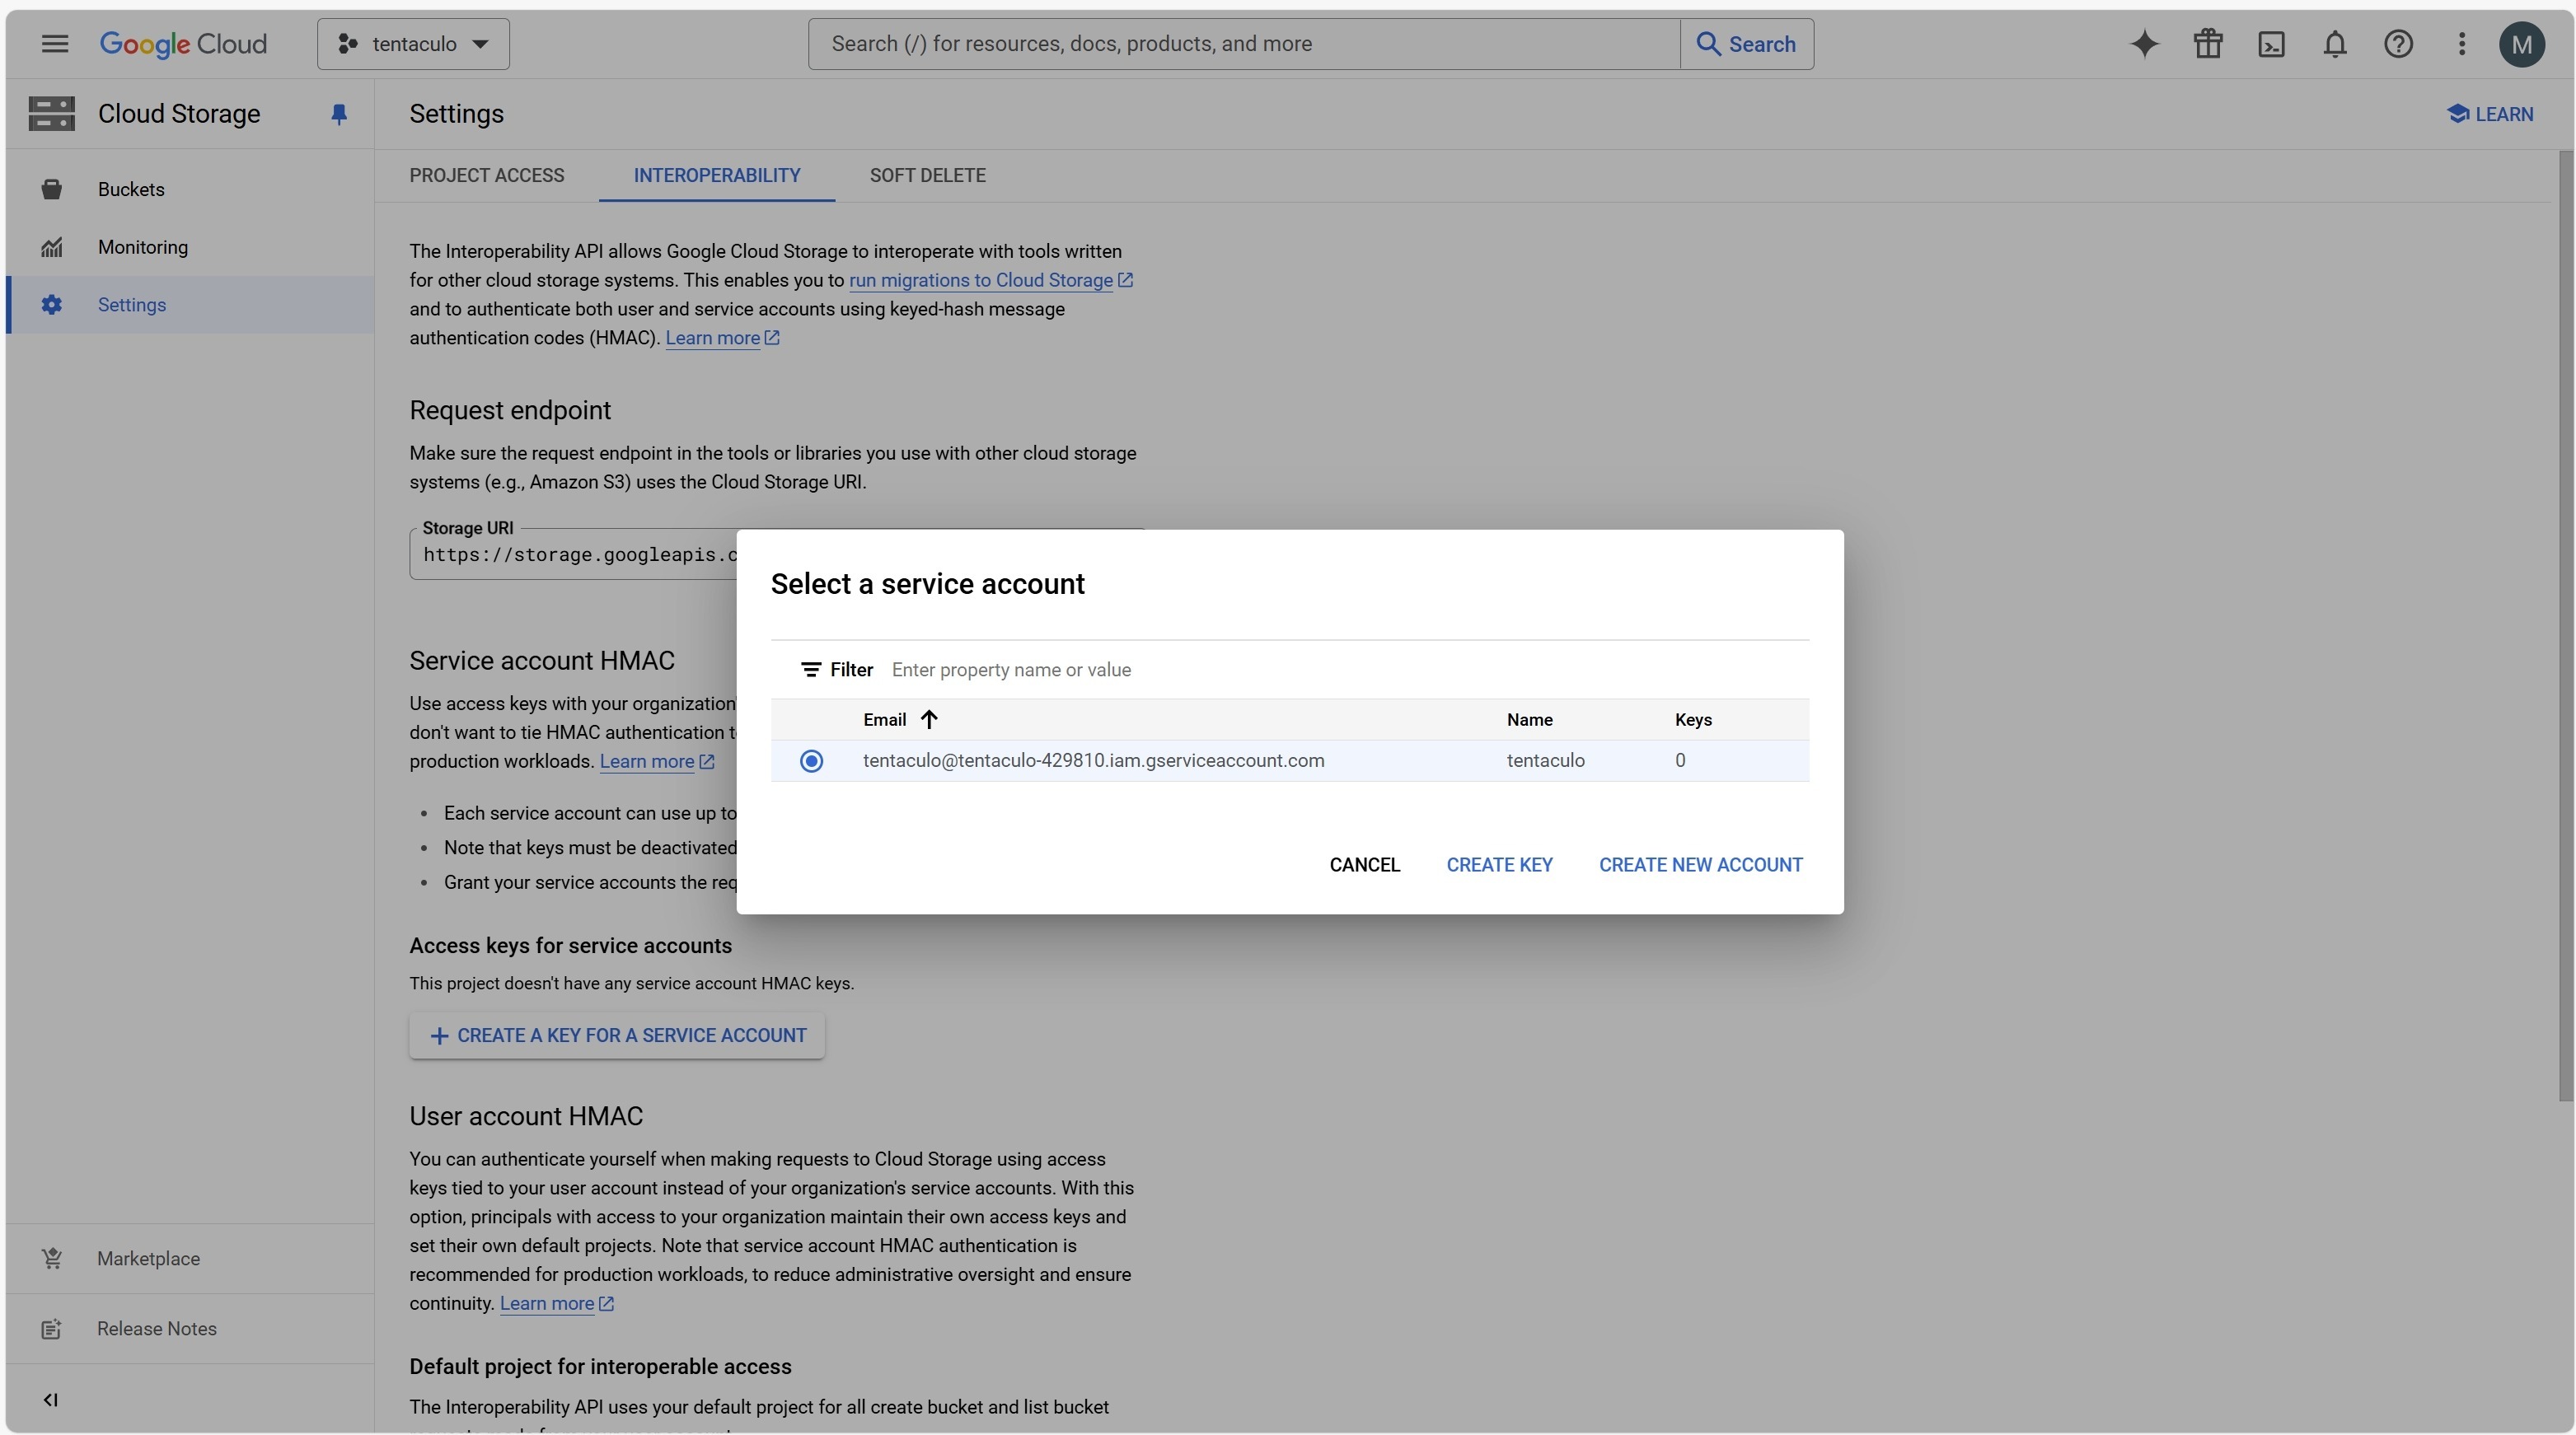2576x1435 pixels.
Task: Click the tentaculo name cell
Action: (x=1545, y=760)
